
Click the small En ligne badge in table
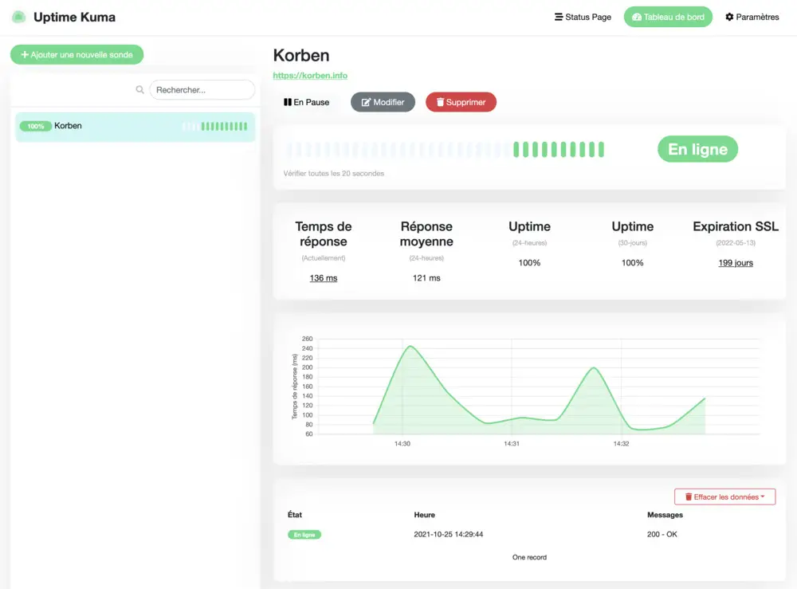tap(304, 535)
